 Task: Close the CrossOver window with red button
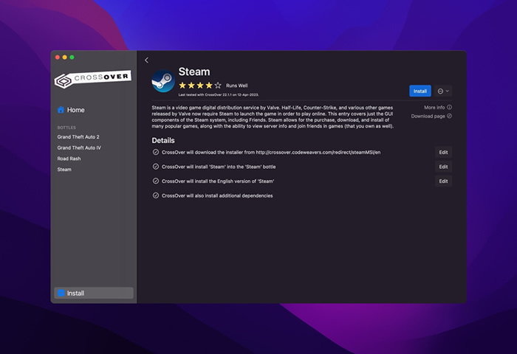tap(58, 58)
